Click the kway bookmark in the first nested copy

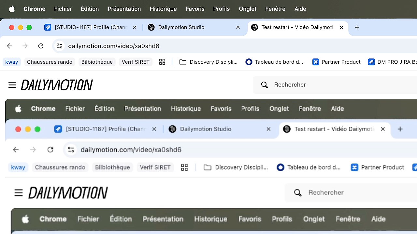click(18, 167)
